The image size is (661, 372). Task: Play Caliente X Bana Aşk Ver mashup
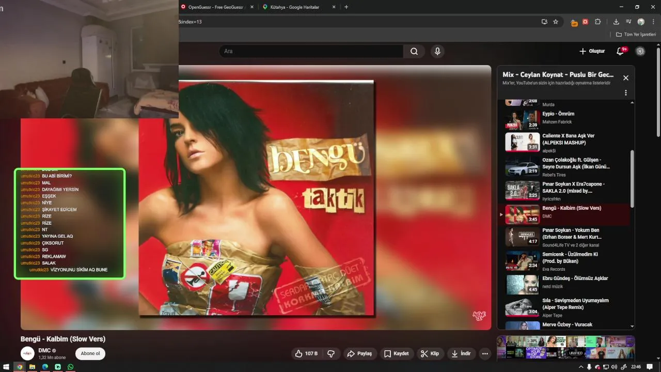pyautogui.click(x=566, y=143)
